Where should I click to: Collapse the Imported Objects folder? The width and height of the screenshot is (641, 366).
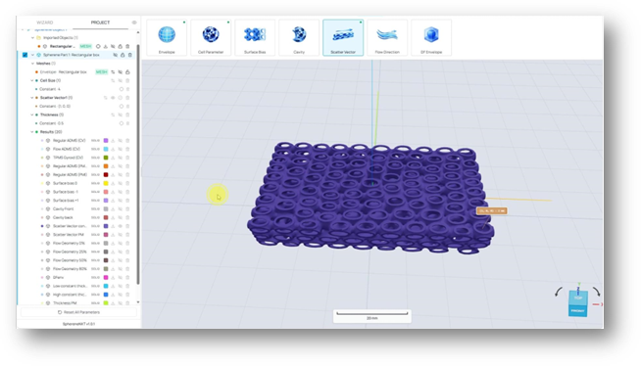click(x=32, y=37)
